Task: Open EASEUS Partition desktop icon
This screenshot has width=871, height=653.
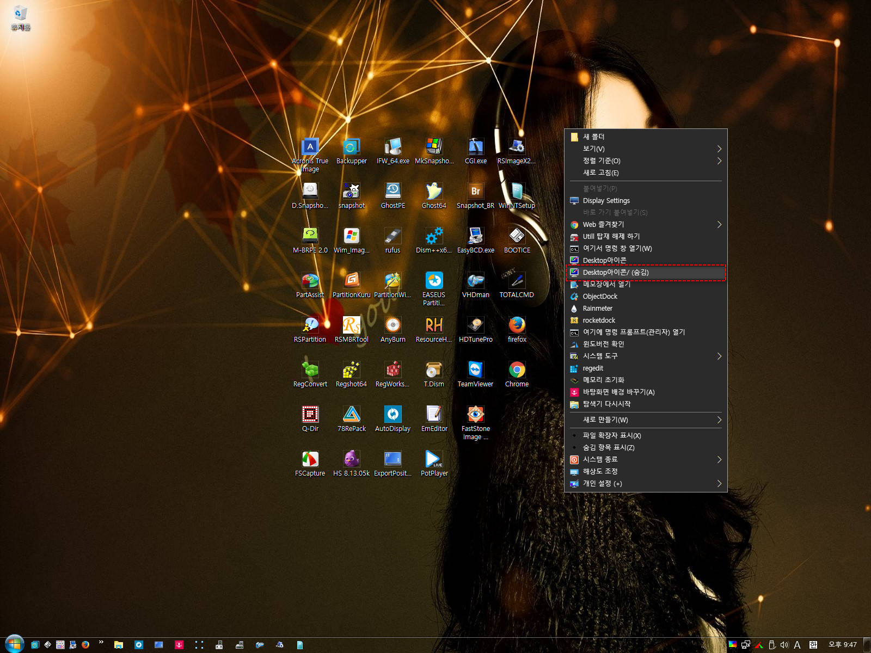Action: click(434, 288)
